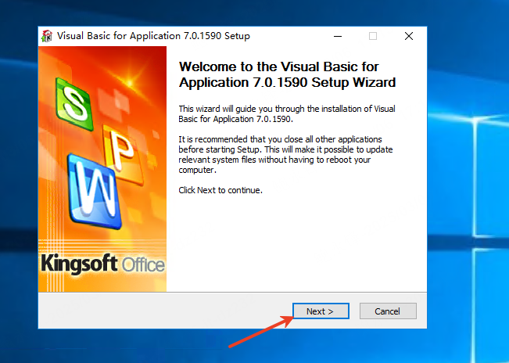This screenshot has width=509, height=363.
Task: Click the disabled maximize button
Action: (x=373, y=36)
